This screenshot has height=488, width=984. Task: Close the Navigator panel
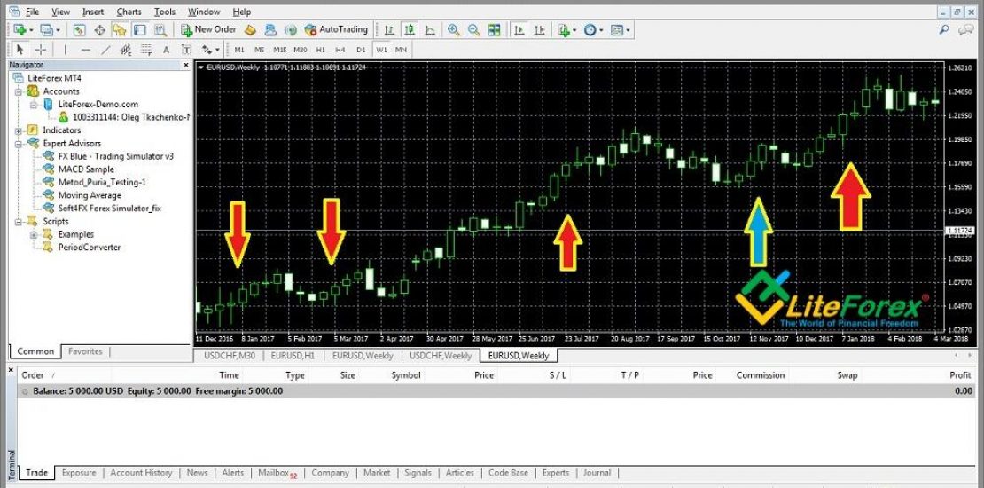pyautogui.click(x=185, y=65)
